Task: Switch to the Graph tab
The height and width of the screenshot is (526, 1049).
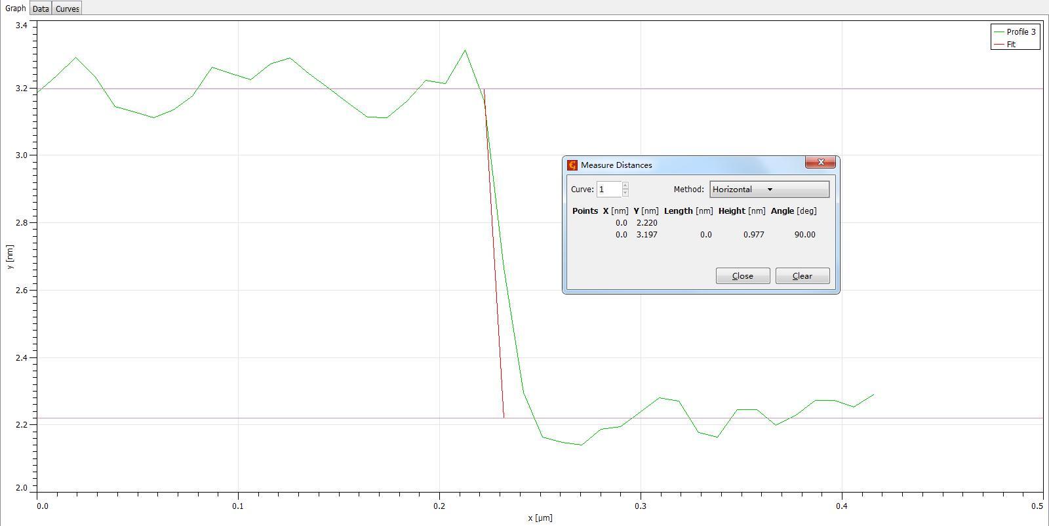Action: [15, 9]
